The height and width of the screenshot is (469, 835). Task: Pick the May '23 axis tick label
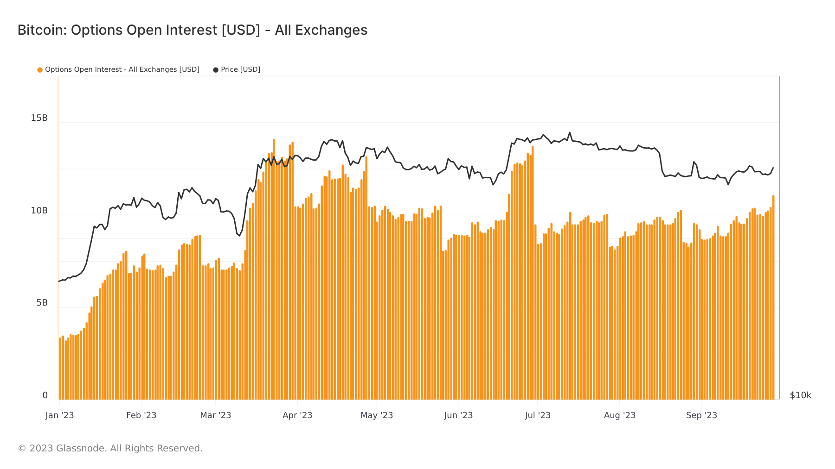(x=377, y=415)
